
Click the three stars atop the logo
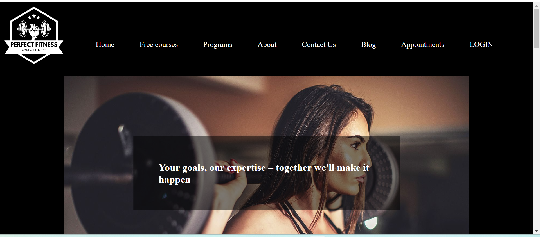pos(34,17)
